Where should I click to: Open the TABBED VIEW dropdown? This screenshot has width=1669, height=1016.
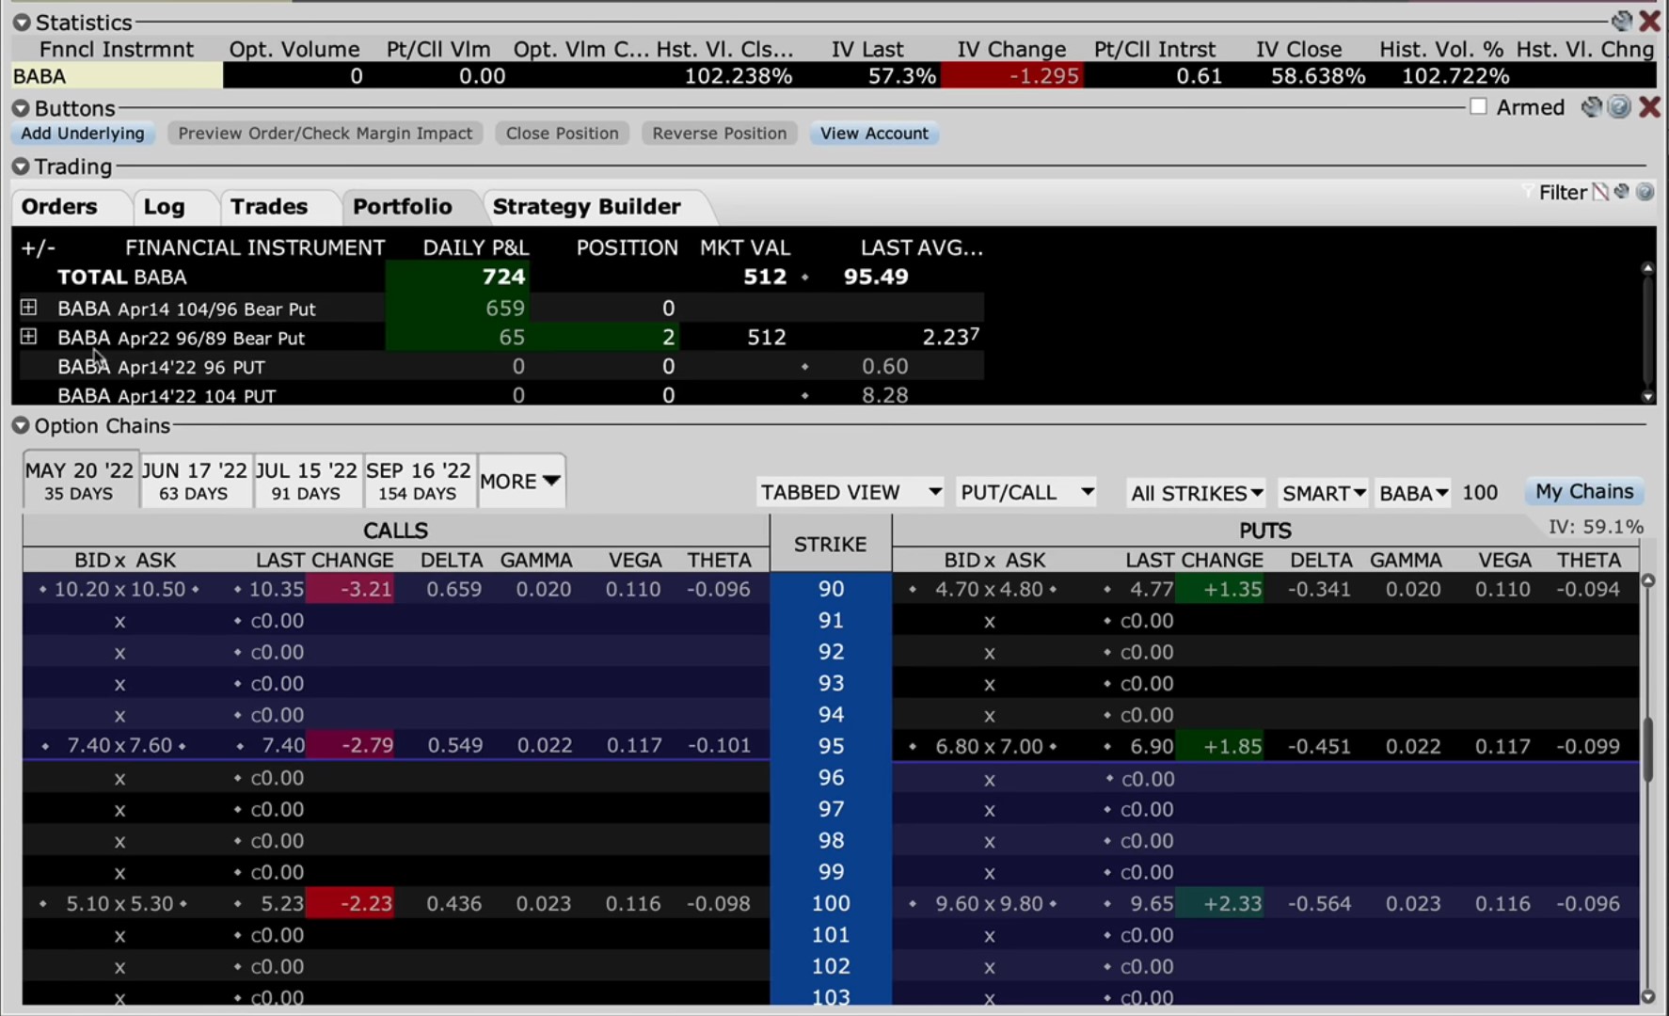point(850,492)
